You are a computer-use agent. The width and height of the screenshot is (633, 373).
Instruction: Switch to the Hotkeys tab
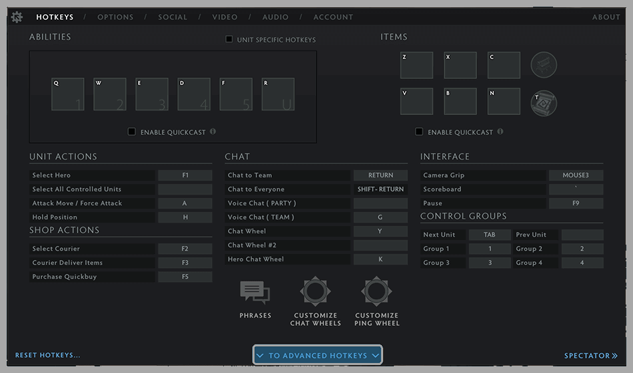tap(55, 17)
